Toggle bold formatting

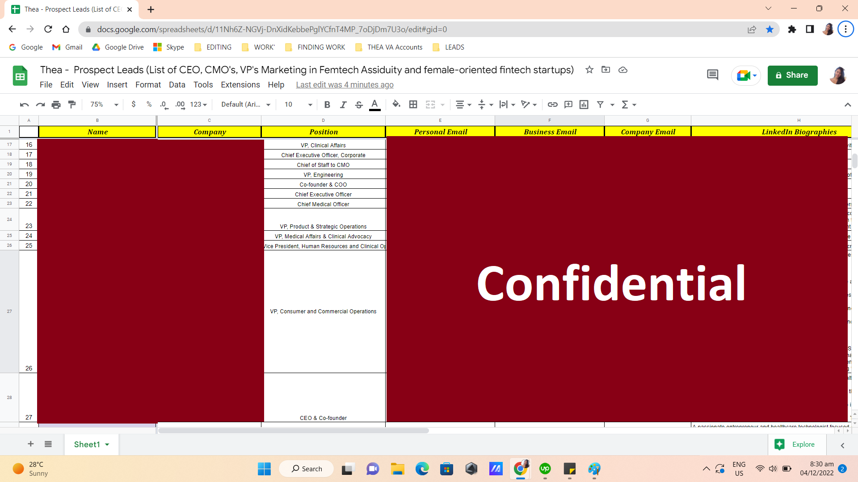[327, 104]
